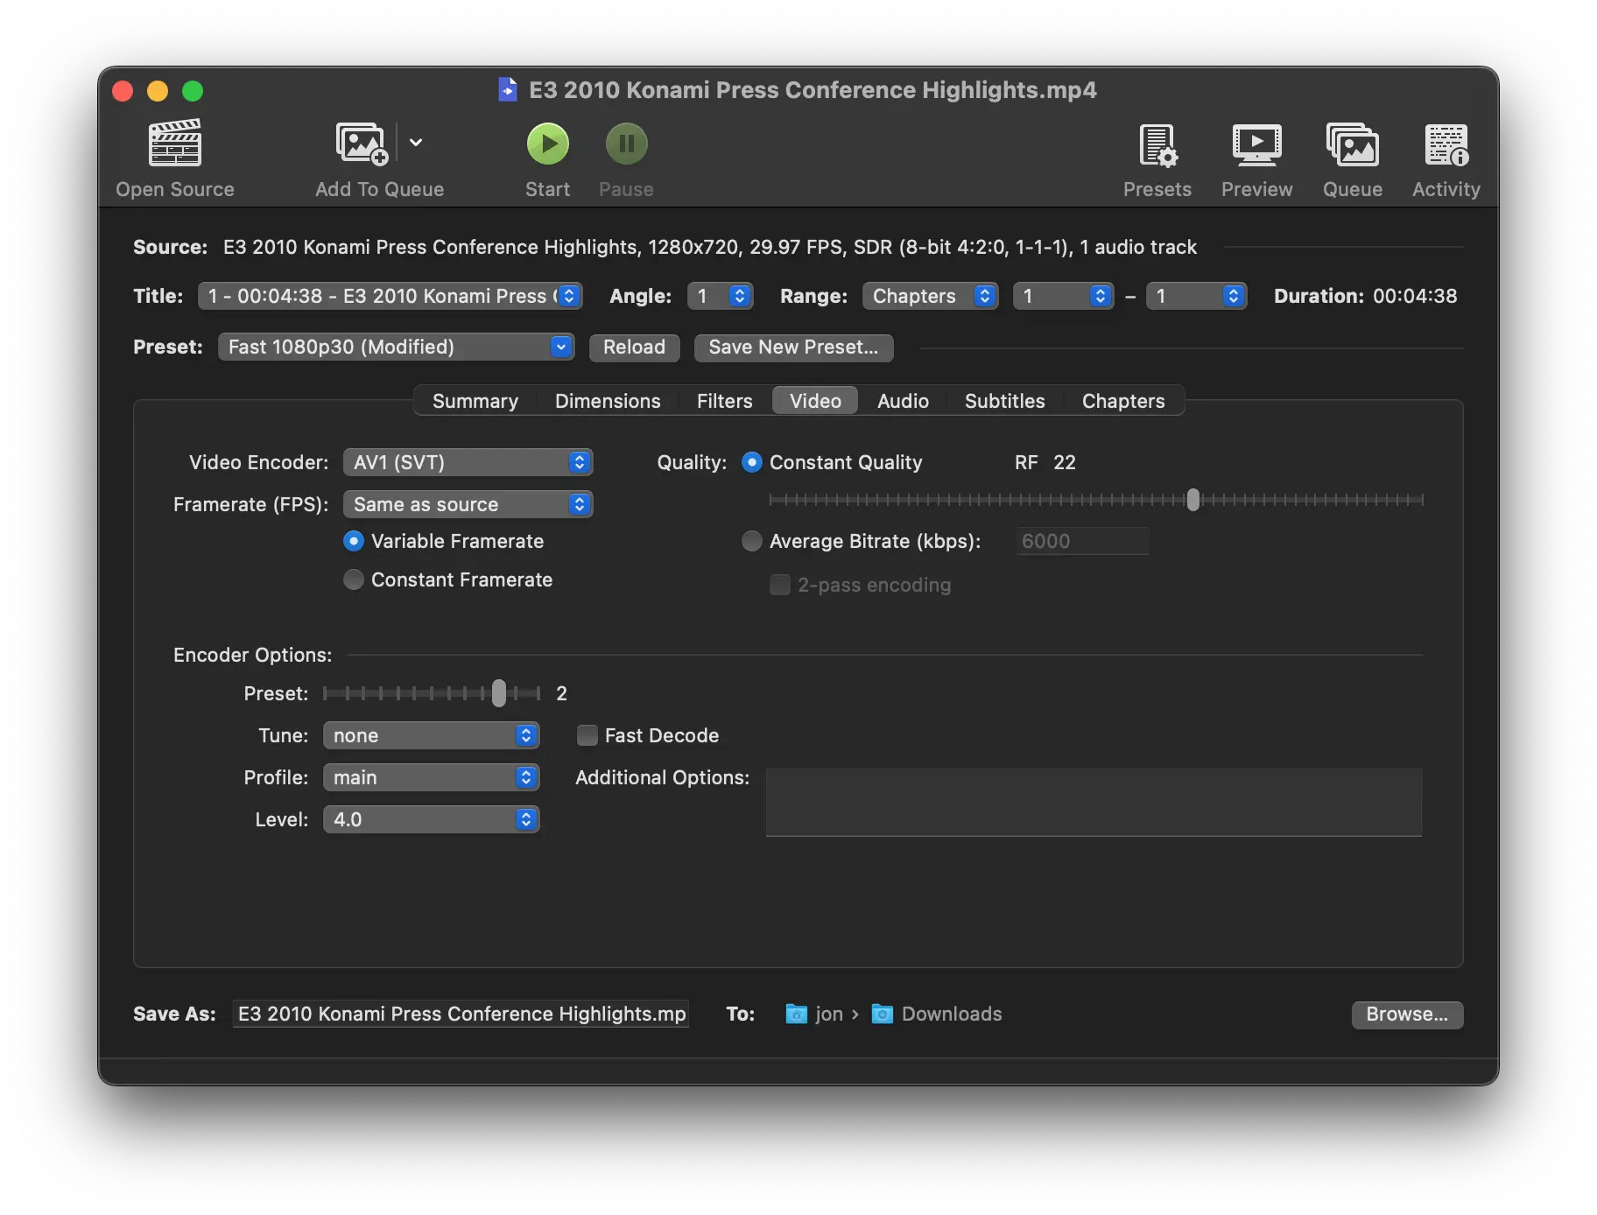The height and width of the screenshot is (1215, 1597).
Task: Open the Level dropdown set to 4.0
Action: 431,819
